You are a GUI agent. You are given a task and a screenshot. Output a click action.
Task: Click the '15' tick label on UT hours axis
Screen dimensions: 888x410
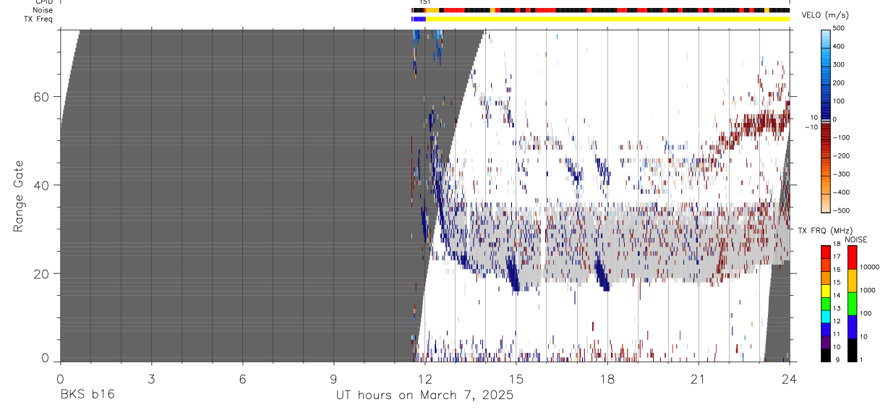(516, 379)
